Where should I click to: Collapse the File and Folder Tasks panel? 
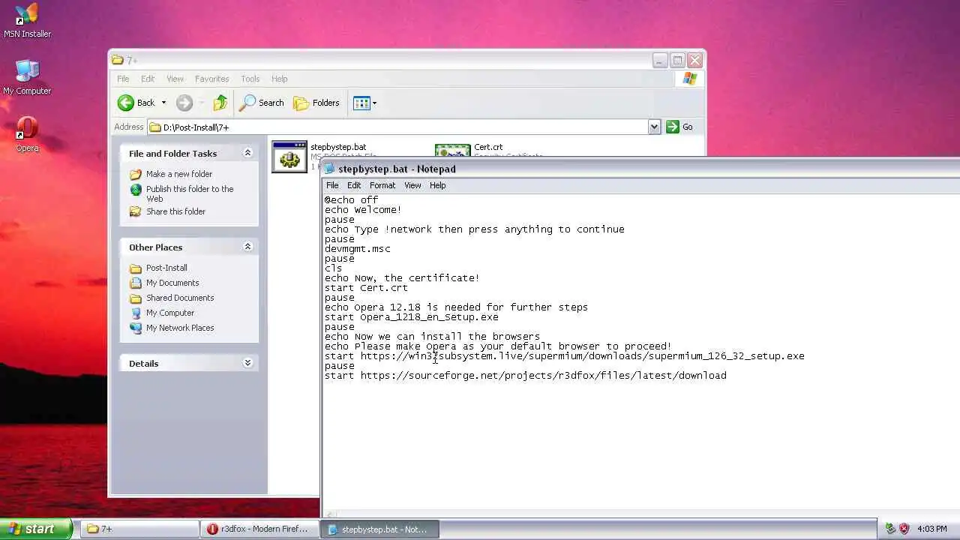(x=247, y=153)
